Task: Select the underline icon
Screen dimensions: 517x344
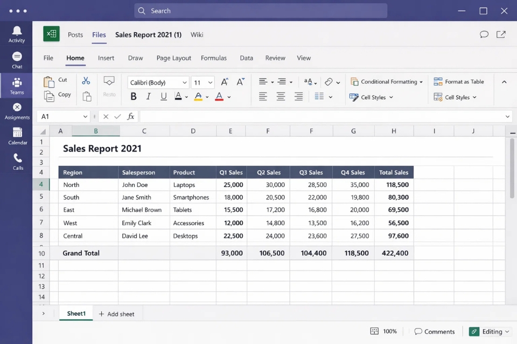Action: tap(163, 96)
